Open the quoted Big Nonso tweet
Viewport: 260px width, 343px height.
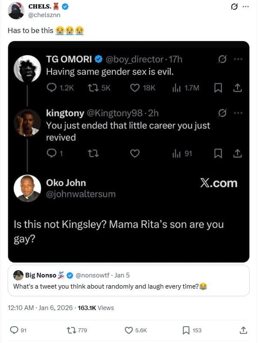[129, 286]
